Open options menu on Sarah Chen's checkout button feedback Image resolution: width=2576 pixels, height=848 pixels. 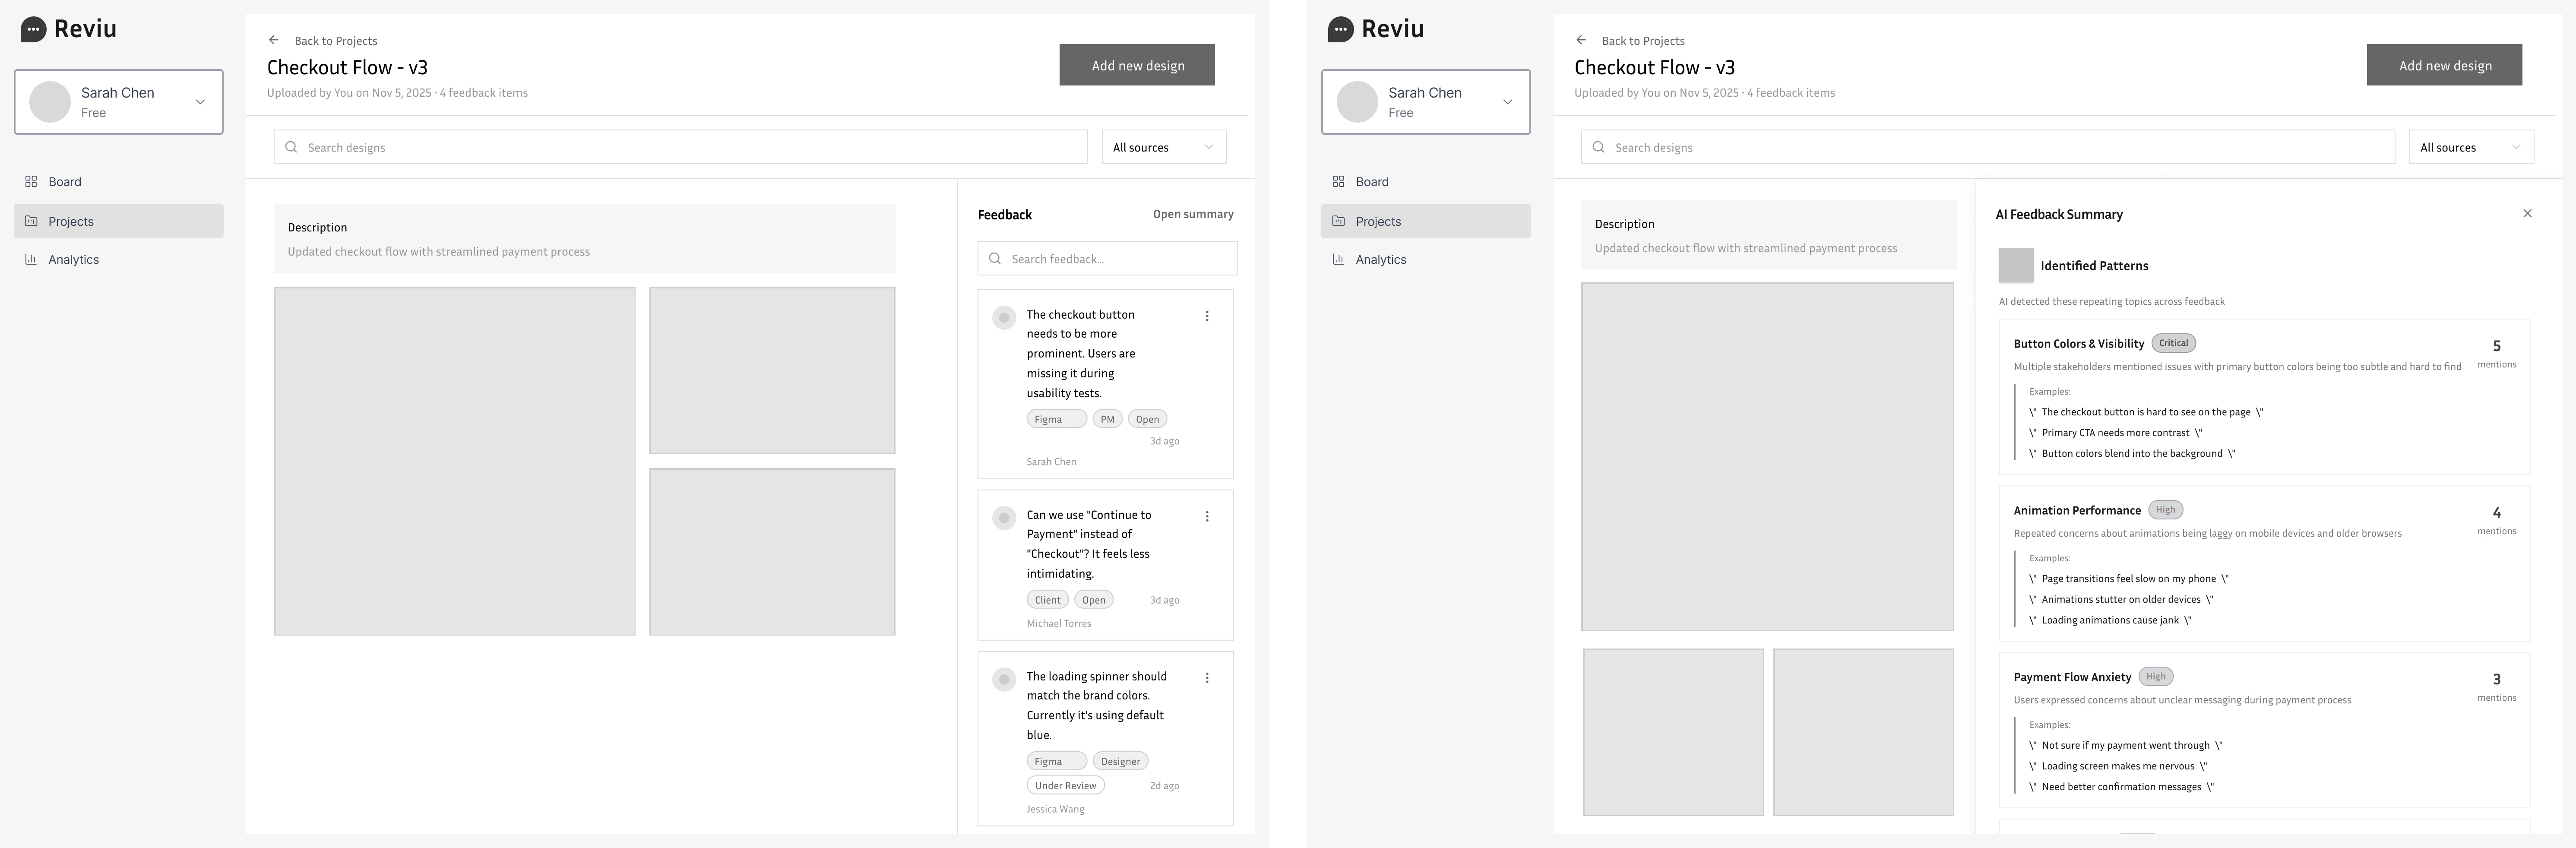click(1207, 316)
